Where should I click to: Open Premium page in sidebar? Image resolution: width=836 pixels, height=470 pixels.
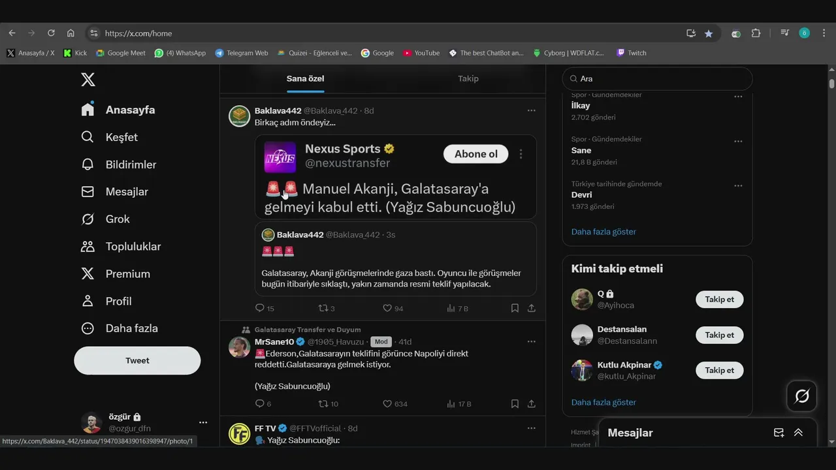coord(115,274)
